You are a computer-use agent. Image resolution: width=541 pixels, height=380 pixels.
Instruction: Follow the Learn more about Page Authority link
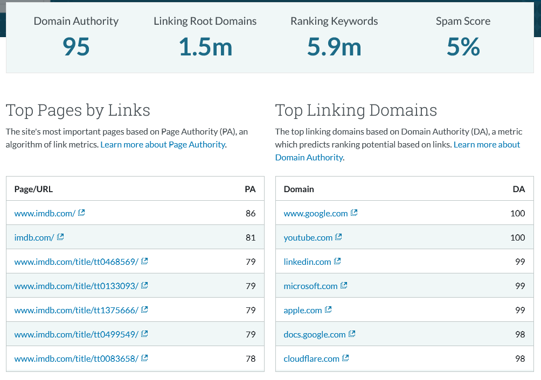click(x=162, y=144)
